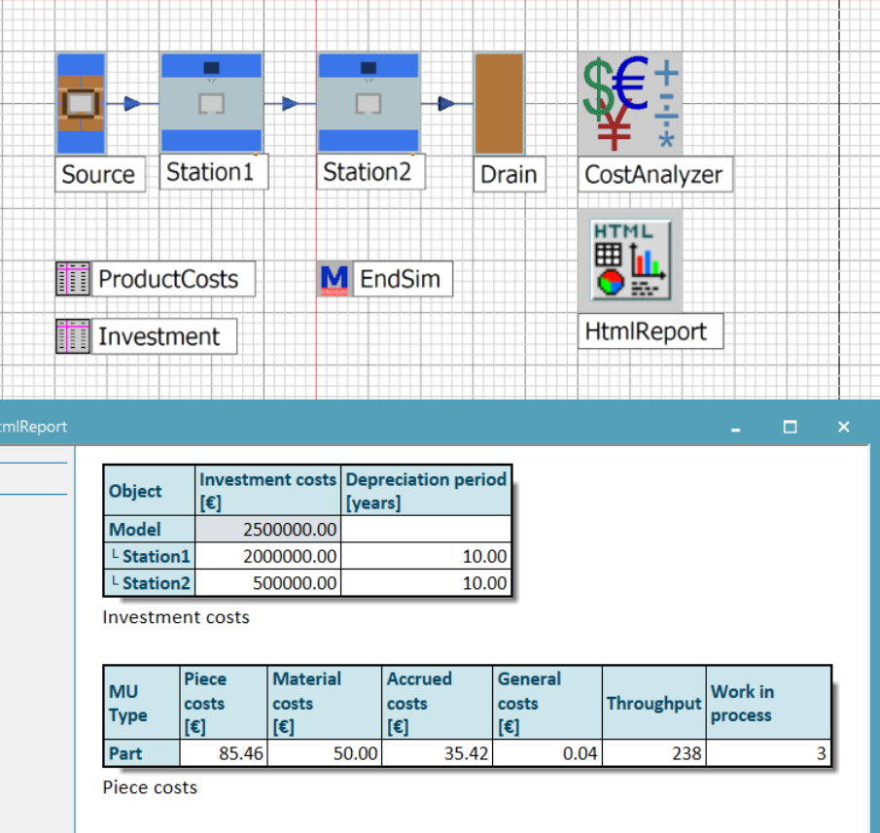Select the ProductCosts table icon
Screen dimensions: 880x833
[x=73, y=279]
